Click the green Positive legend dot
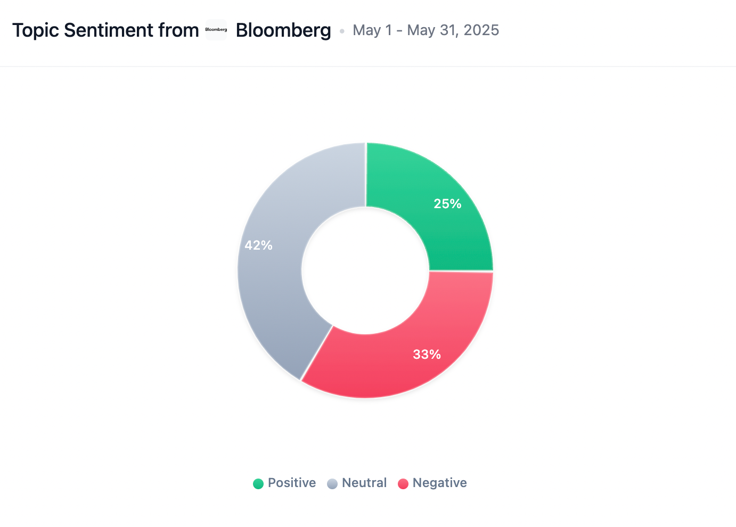The width and height of the screenshot is (736, 527). click(258, 483)
